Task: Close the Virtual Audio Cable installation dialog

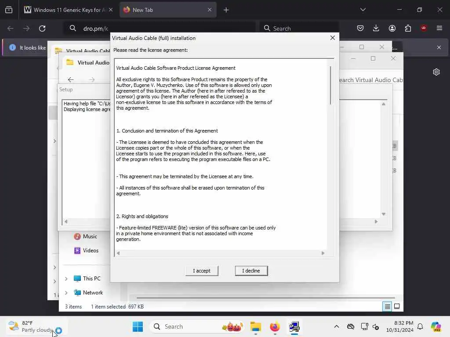Action: [333, 38]
